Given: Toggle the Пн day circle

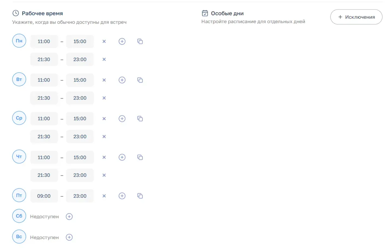Looking at the screenshot, I should point(19,41).
